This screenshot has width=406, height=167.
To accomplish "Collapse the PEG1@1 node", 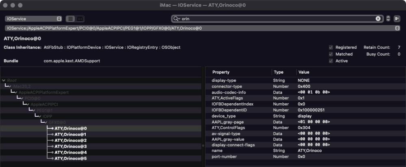I will click(34, 110).
